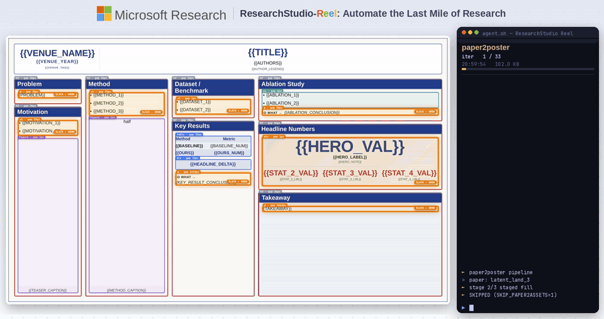The image size is (604, 319).
Task: Click the {{AUTHOR_LEGEND}} placeholder
Action: click(x=268, y=69)
